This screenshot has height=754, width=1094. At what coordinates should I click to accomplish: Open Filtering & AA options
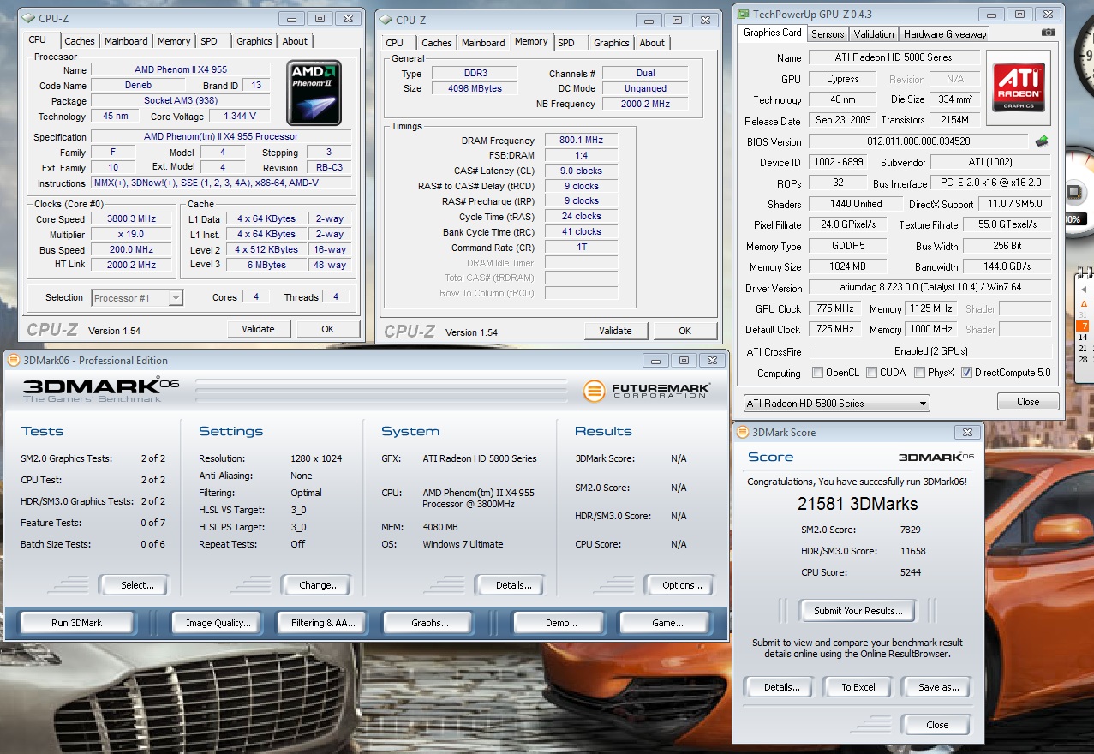coord(322,623)
